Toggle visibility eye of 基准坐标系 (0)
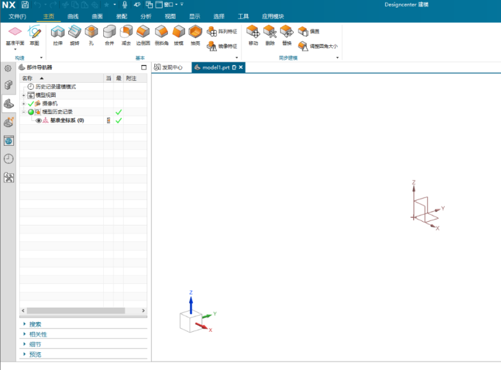The height and width of the screenshot is (370, 501). click(39, 120)
